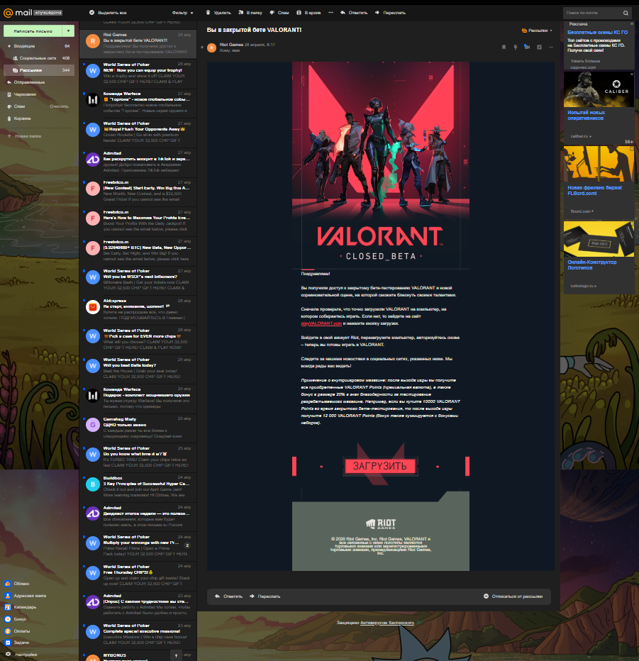Click the reminder pin icon on the message
Viewport: 639px width, 661px height.
(516, 48)
